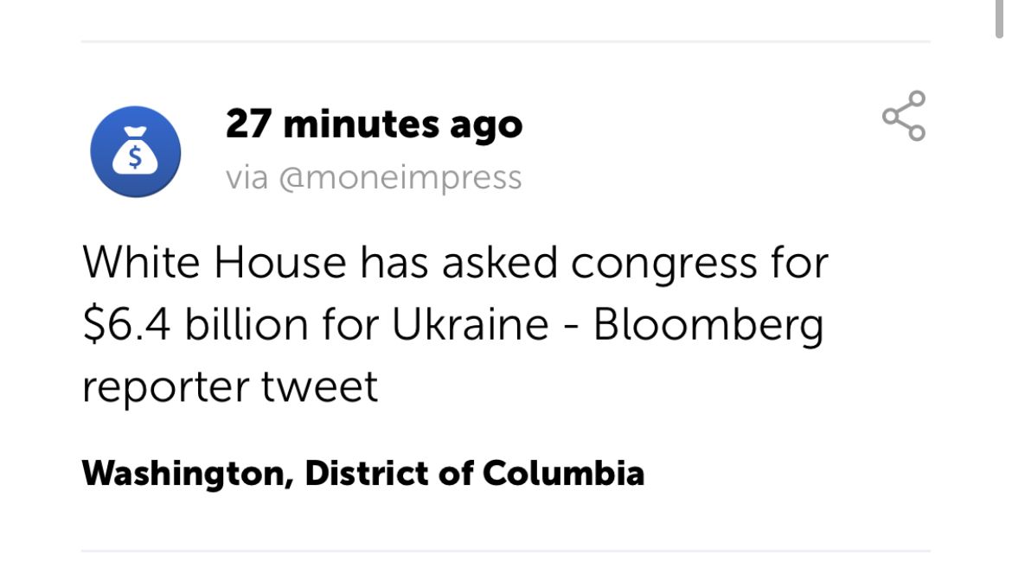Click the "27 minutes ago" timestamp
Screen dimensions: 1012x580
(375, 124)
